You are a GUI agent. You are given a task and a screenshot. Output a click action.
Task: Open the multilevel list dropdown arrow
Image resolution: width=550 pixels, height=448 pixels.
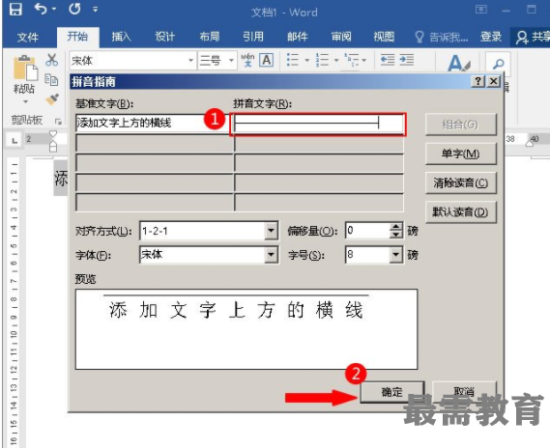tap(364, 60)
